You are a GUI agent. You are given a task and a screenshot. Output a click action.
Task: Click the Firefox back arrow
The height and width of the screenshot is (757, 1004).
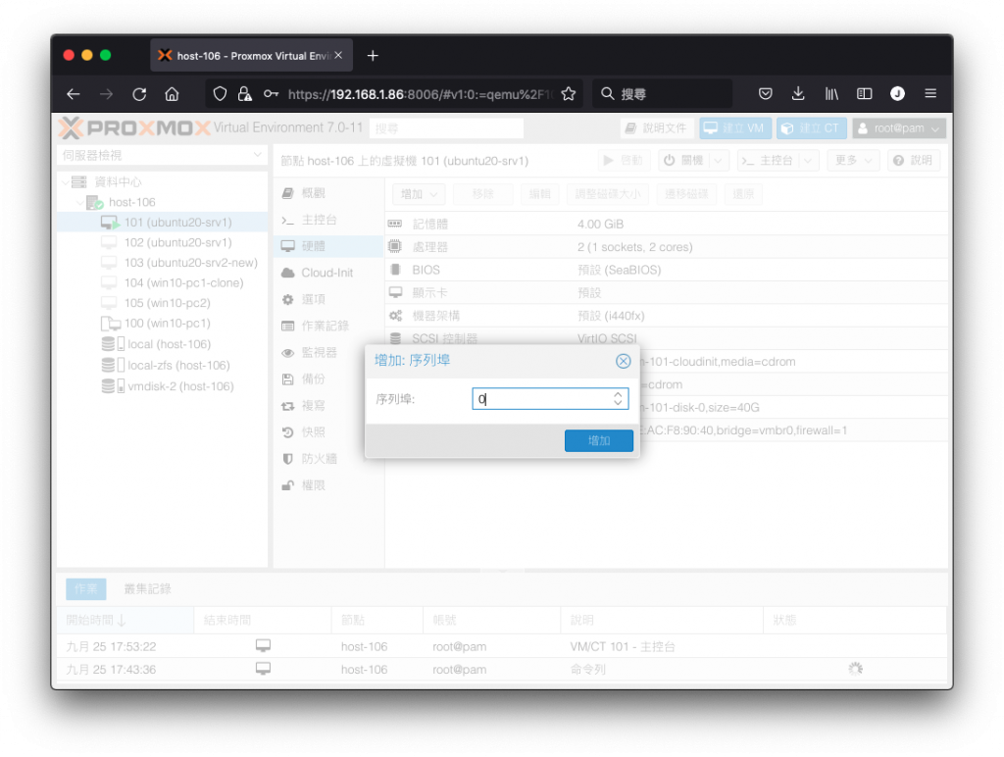coord(74,94)
